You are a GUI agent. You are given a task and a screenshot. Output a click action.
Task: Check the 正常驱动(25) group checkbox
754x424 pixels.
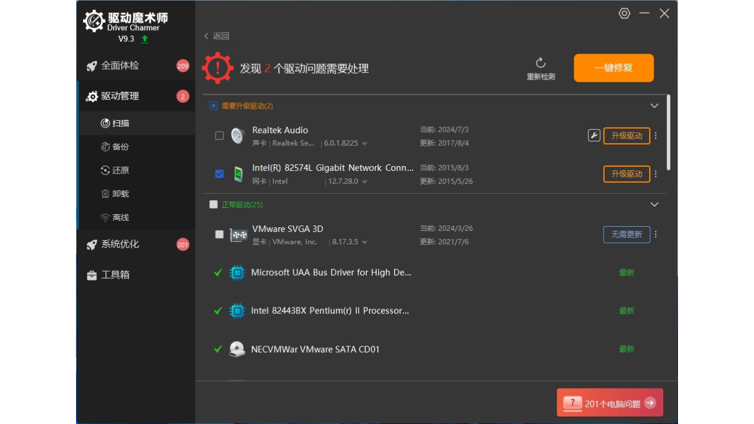click(x=213, y=204)
